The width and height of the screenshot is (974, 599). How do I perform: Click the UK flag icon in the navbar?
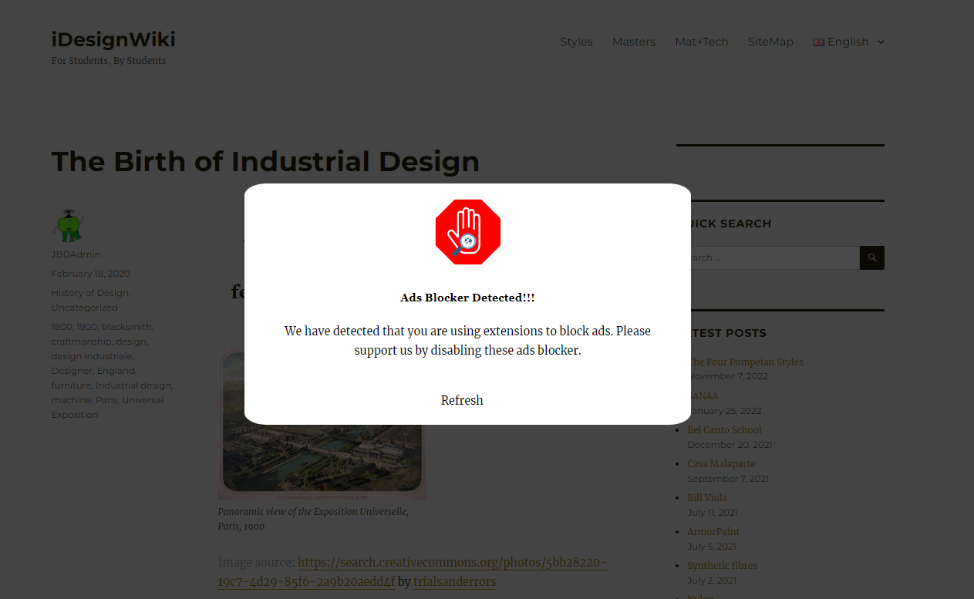[818, 42]
